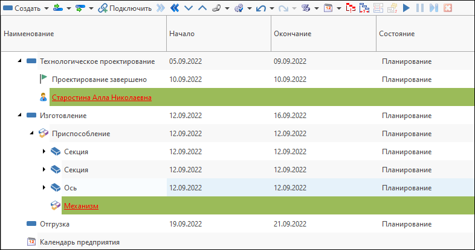Click the calendar icon in the toolbar

coord(328,8)
